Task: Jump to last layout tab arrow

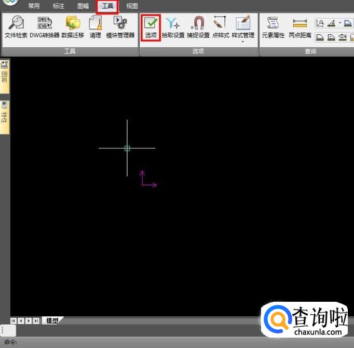Action: point(36,321)
